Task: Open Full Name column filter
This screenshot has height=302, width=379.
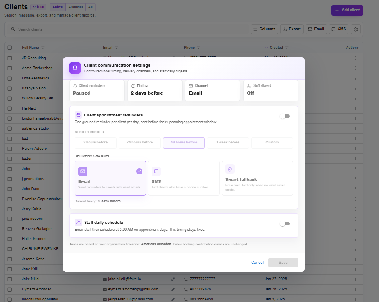Action: (43, 48)
